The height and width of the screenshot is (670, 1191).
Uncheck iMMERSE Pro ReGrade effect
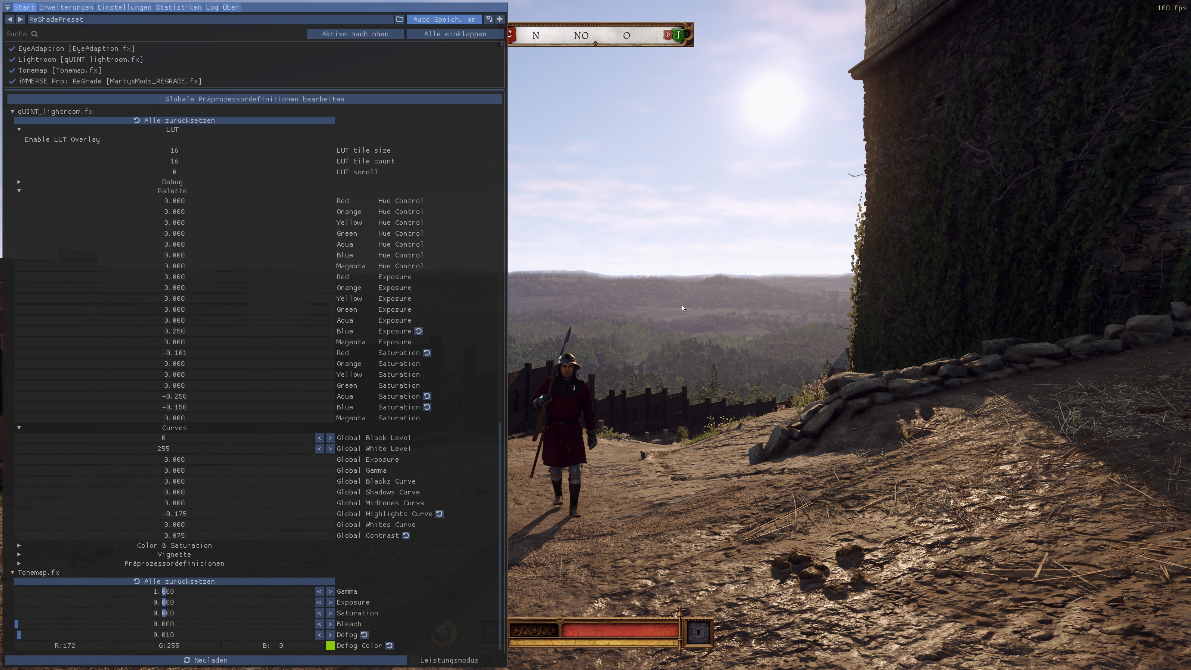(12, 81)
